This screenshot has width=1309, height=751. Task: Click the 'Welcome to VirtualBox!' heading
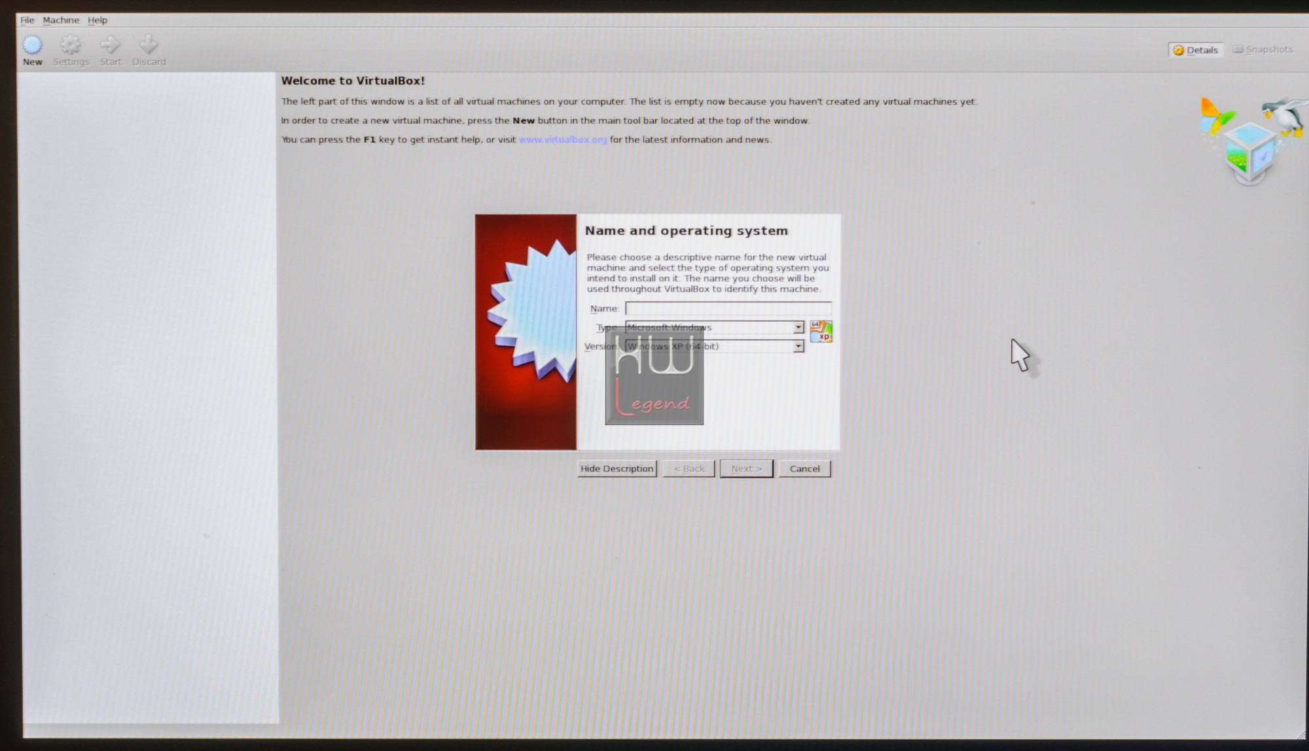pyautogui.click(x=353, y=80)
